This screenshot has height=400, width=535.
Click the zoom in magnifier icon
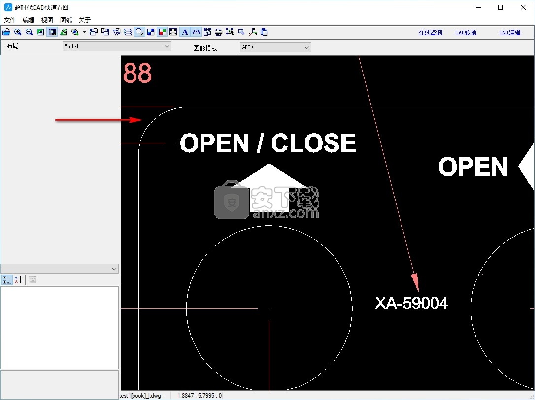[18, 32]
